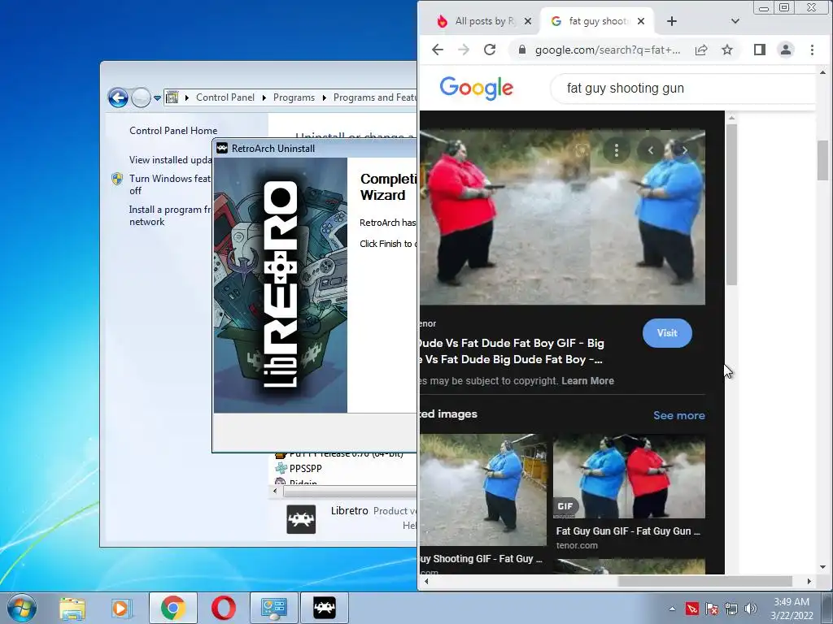
Task: Launch Media Player from taskbar
Action: tap(120, 608)
